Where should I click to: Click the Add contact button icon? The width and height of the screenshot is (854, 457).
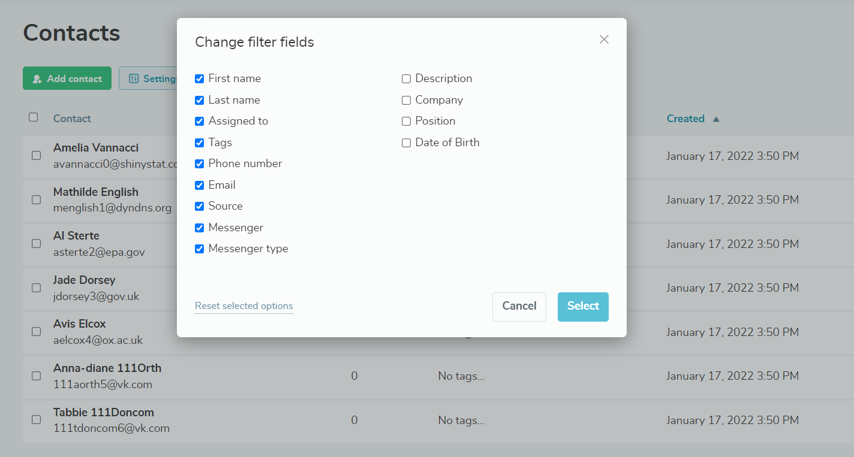(37, 78)
